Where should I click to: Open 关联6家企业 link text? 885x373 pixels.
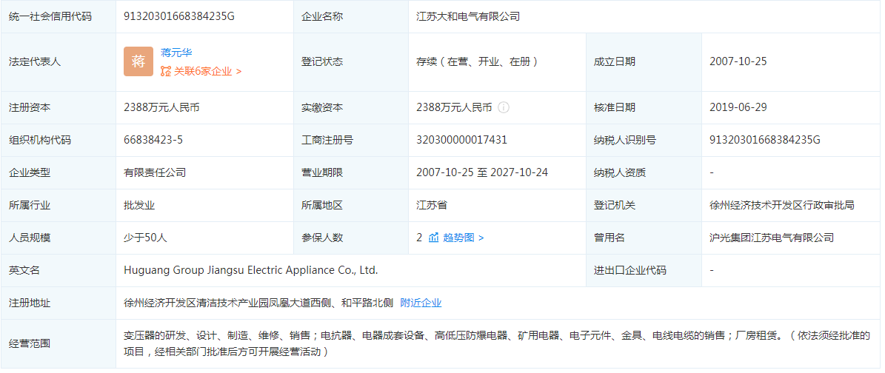tap(203, 72)
